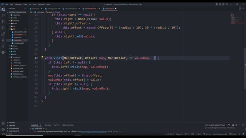Select the active node.dart editor tab
This screenshot has height=138, width=246.
click(x=109, y=8)
